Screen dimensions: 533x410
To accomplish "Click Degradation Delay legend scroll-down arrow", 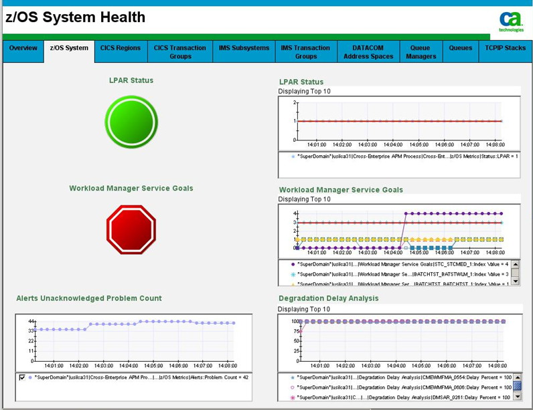I will (518, 396).
